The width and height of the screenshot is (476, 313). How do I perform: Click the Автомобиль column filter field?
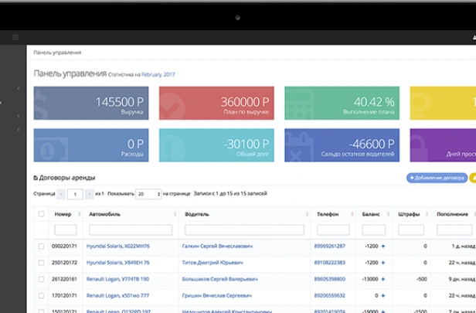tap(130, 230)
